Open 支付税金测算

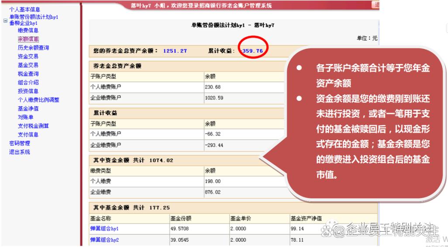click(x=33, y=126)
